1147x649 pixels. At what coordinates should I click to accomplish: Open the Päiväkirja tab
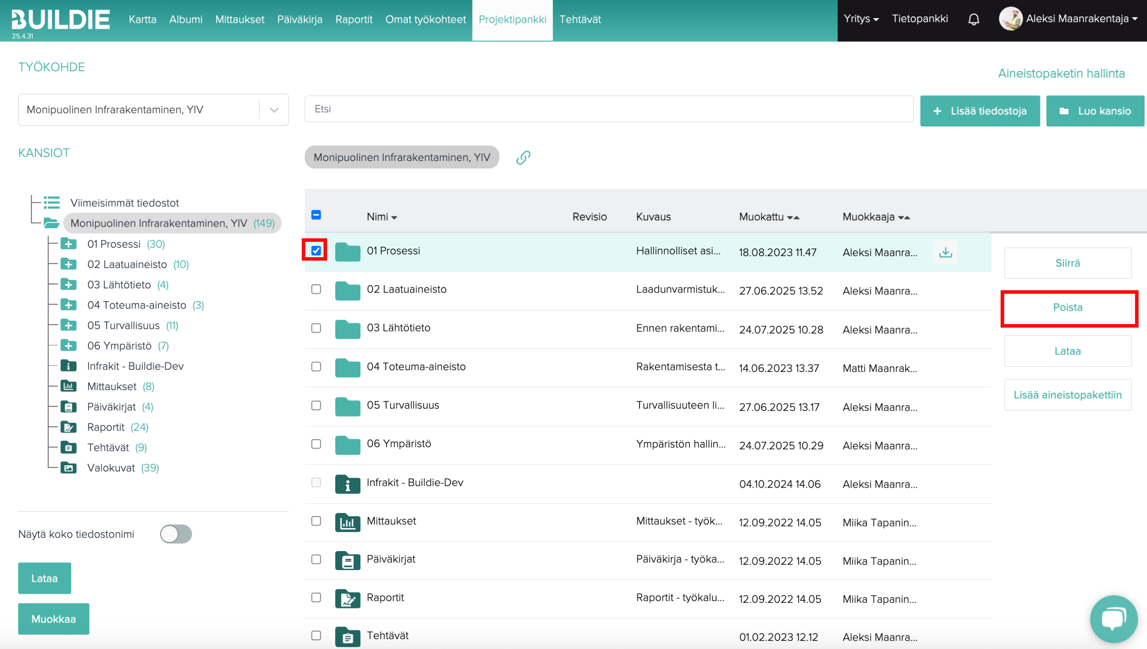300,19
